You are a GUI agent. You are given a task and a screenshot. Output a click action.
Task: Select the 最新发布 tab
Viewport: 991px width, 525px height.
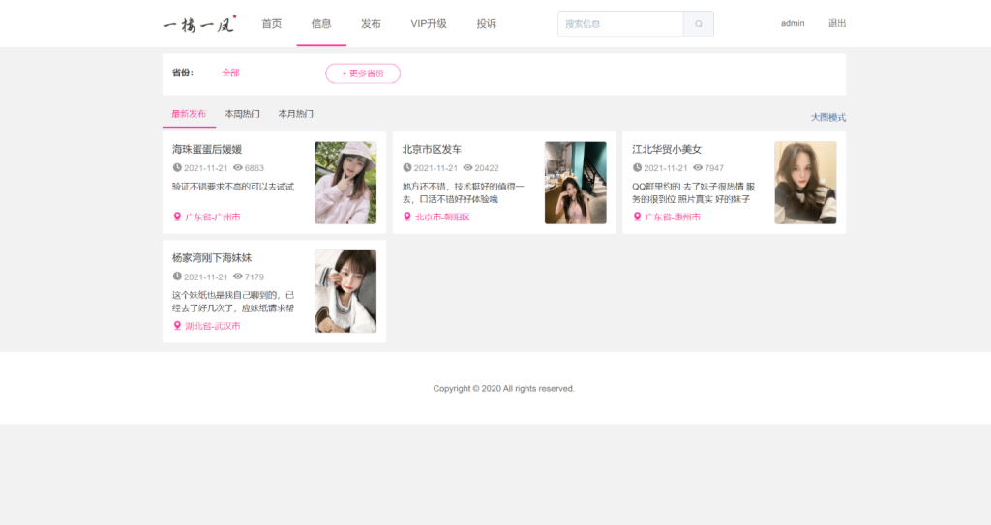click(x=189, y=114)
